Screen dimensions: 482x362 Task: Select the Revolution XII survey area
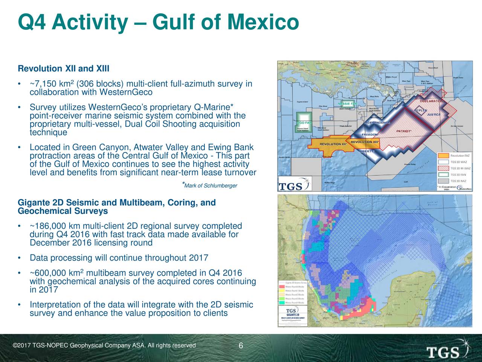(330, 145)
